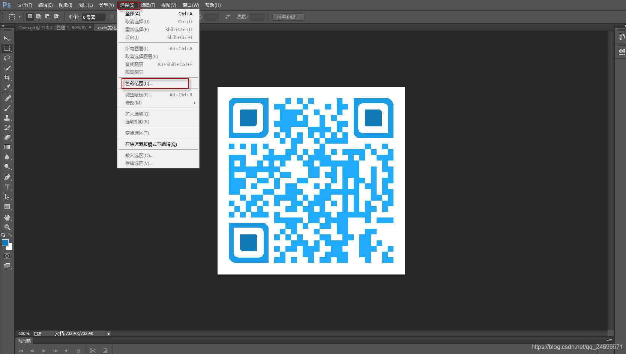Select the History Brush tool
626x354 pixels.
pyautogui.click(x=7, y=127)
